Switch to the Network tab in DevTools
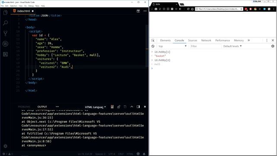This screenshot has height=156, width=277. tap(206, 40)
